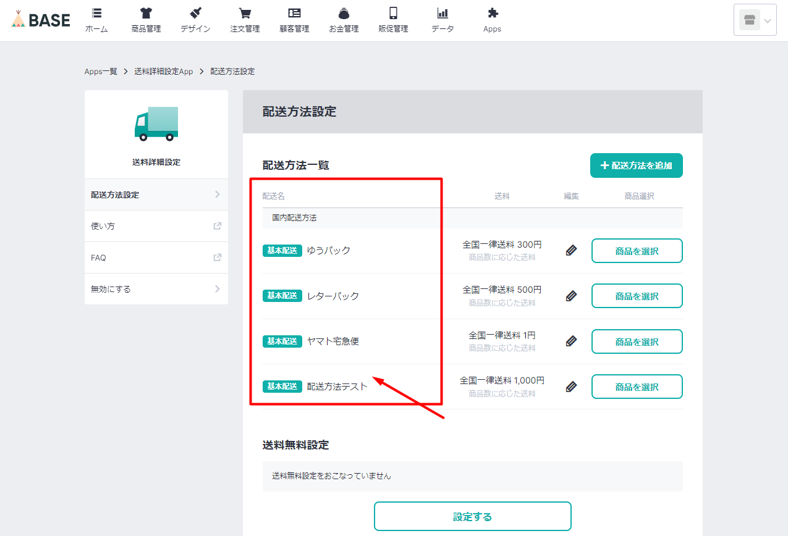
Task: Click ヤマト宅急便 delivery name
Action: tap(333, 341)
